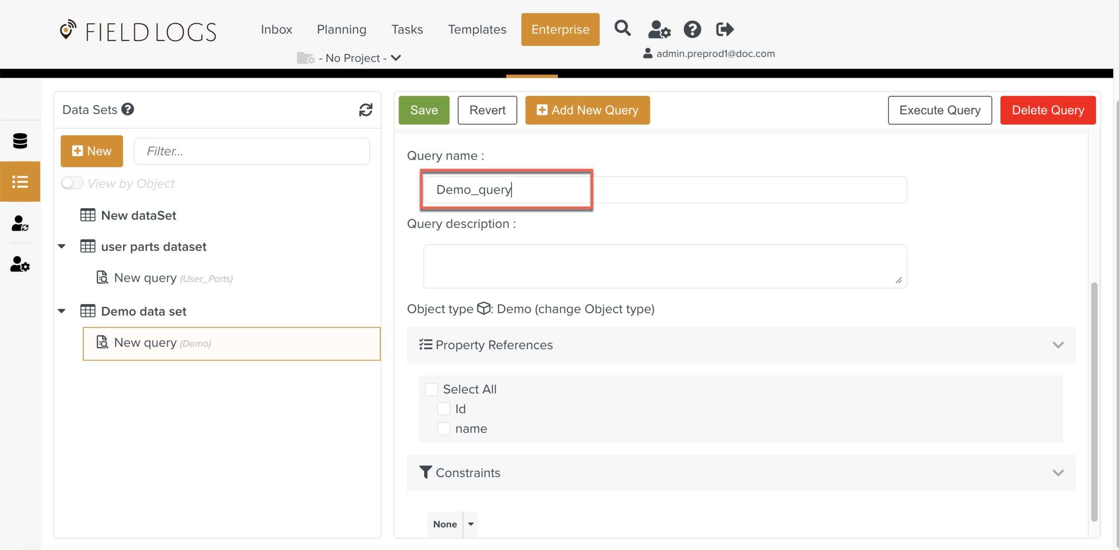The height and width of the screenshot is (550, 1119).
Task: Click the logout arrow icon
Action: tap(724, 30)
